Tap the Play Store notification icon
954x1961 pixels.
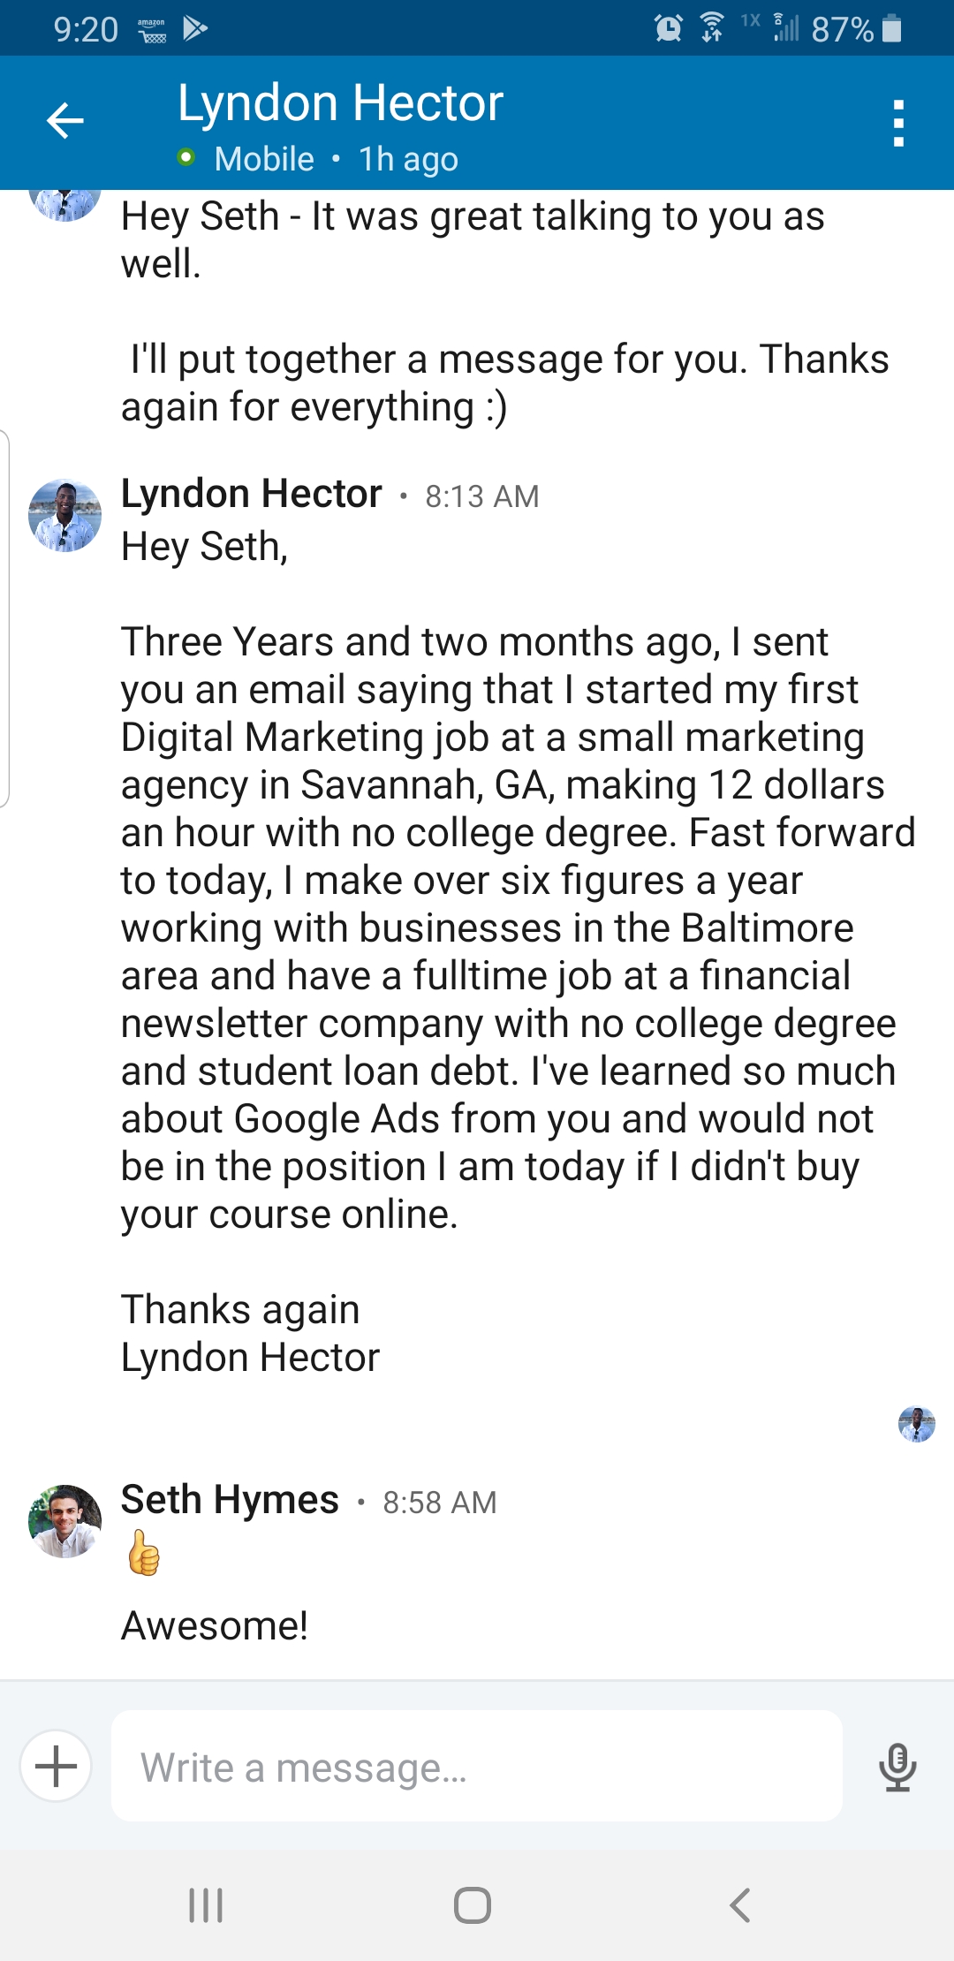pyautogui.click(x=194, y=29)
